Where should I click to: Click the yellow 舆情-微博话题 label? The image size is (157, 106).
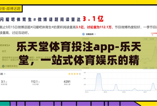(x=11, y=9)
